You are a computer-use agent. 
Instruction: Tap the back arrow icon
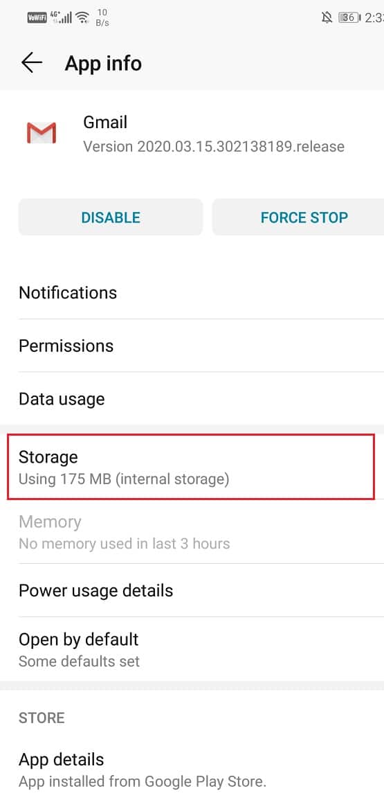tap(32, 63)
